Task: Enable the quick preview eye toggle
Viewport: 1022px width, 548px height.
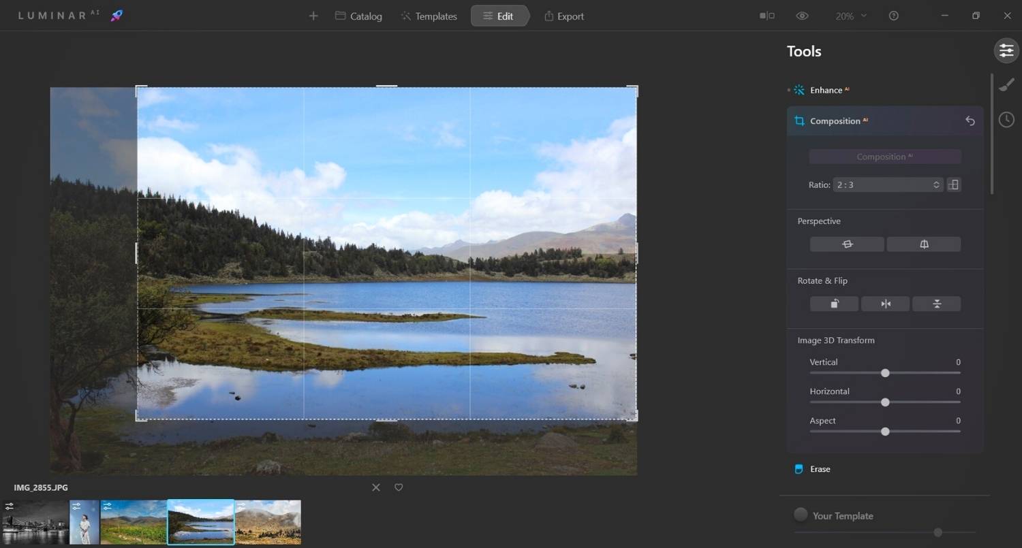Action: pos(802,15)
